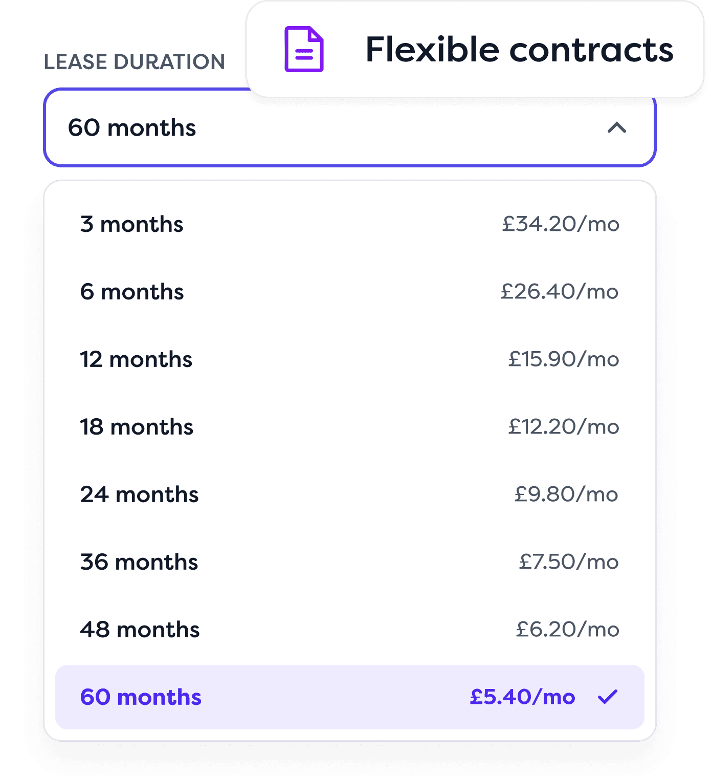
Task: Choose the 6 months lease option
Action: [x=350, y=292]
